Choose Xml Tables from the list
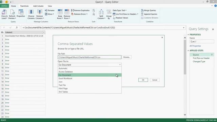 pos(90,92)
